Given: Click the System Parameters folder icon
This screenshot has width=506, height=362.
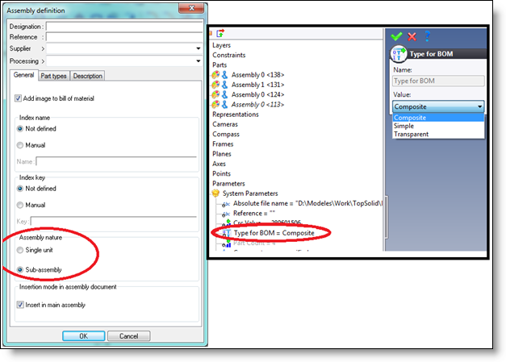Looking at the screenshot, I should pyautogui.click(x=215, y=193).
